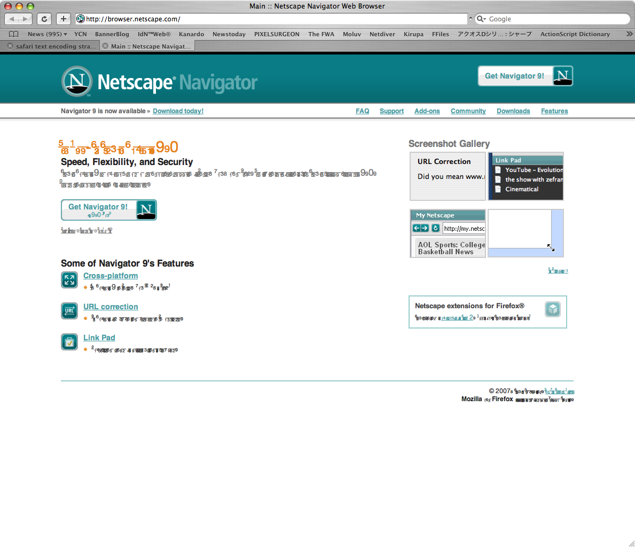Open the ActionScript Dictionary bookmark
635x547 pixels.
tap(575, 34)
